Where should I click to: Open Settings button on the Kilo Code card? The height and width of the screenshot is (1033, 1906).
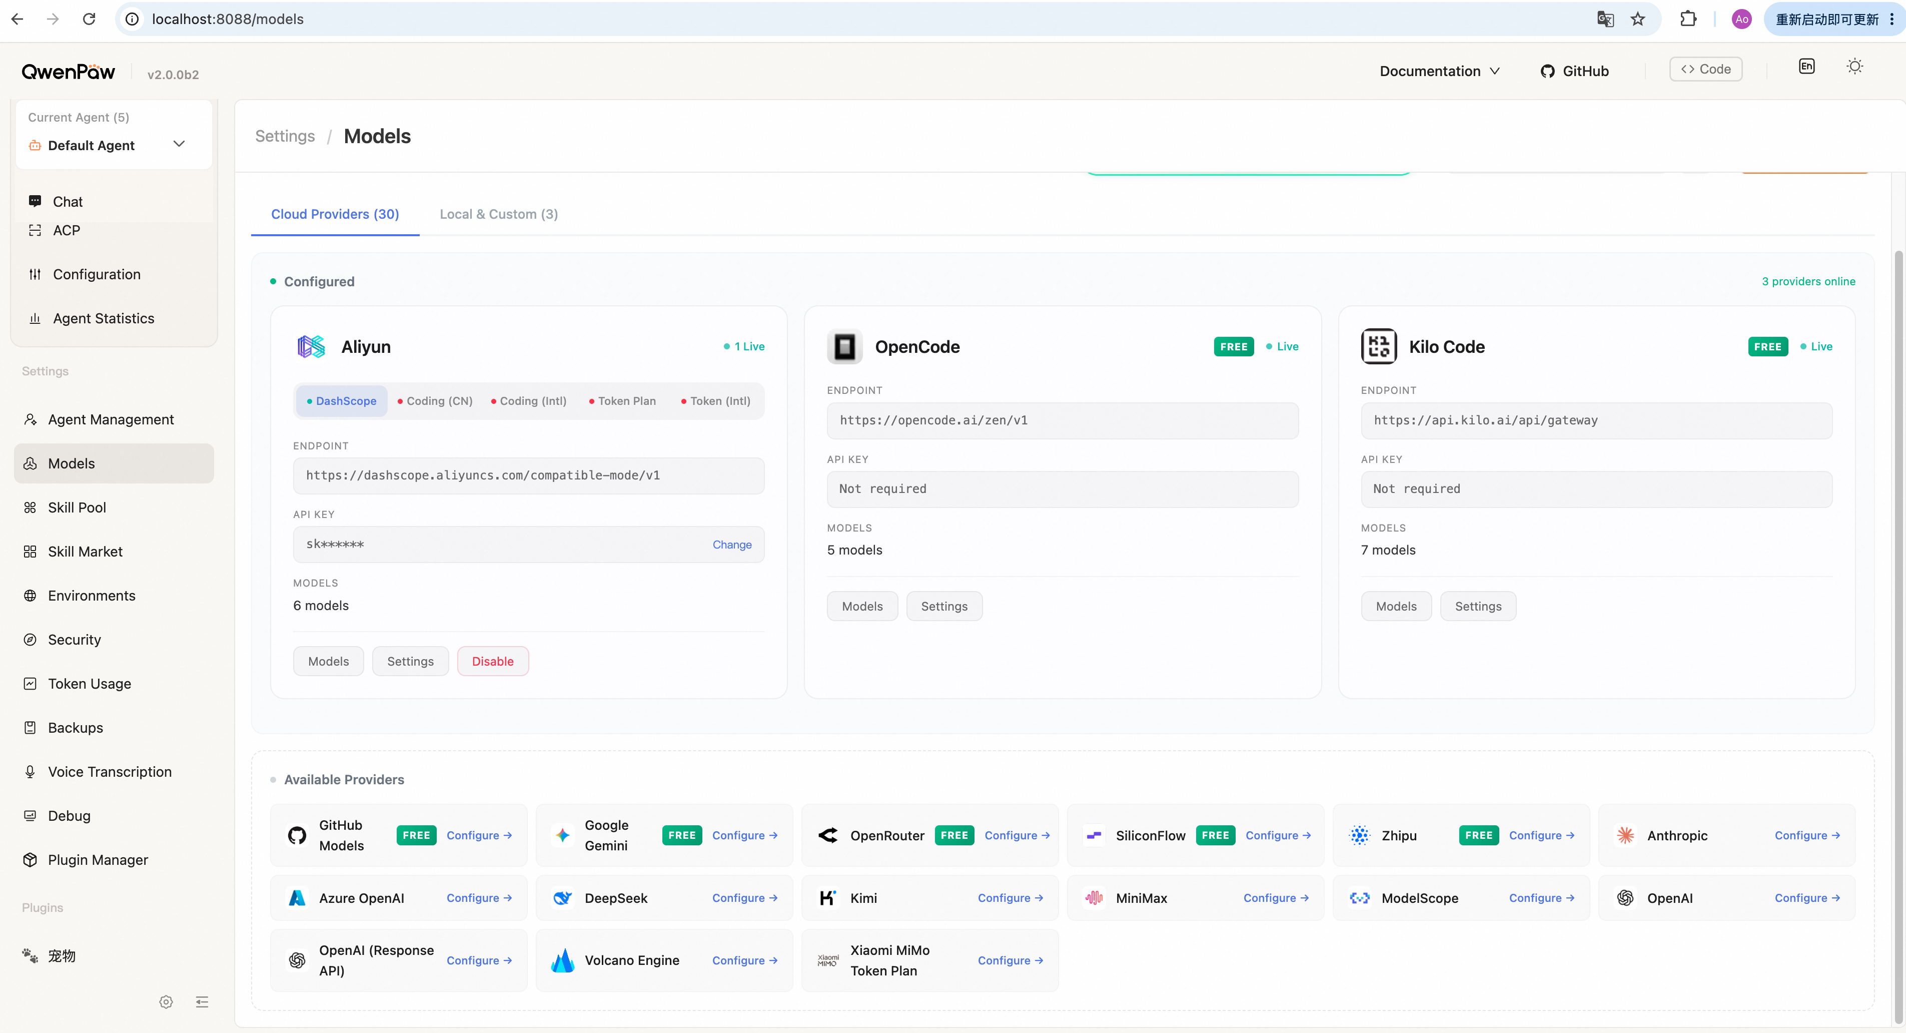coord(1478,606)
